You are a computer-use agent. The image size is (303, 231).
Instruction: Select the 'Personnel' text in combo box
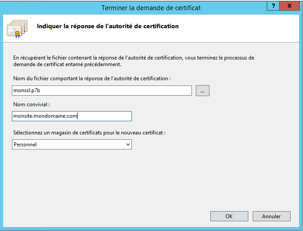pos(25,145)
